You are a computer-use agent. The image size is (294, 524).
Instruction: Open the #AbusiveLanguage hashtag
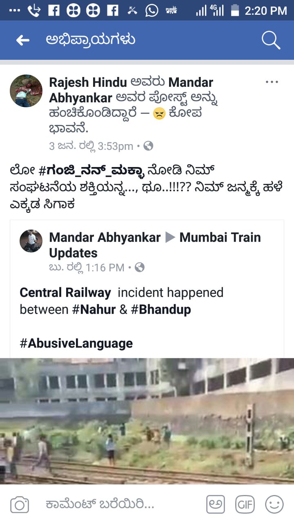(76, 343)
